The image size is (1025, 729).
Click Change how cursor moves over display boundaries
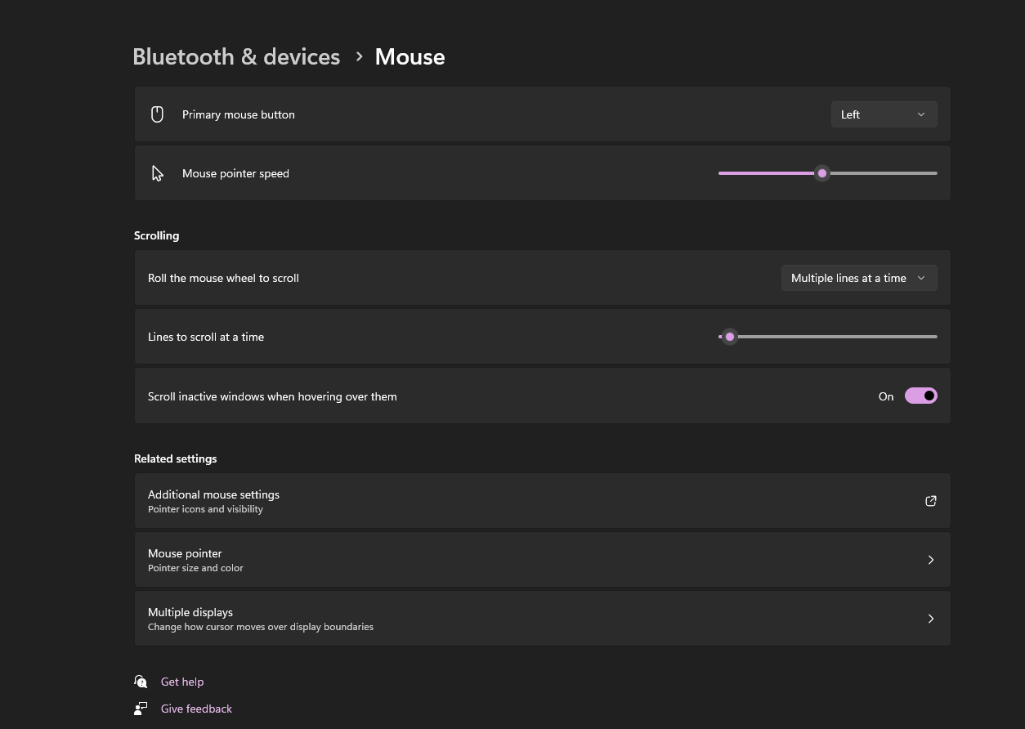261,627
